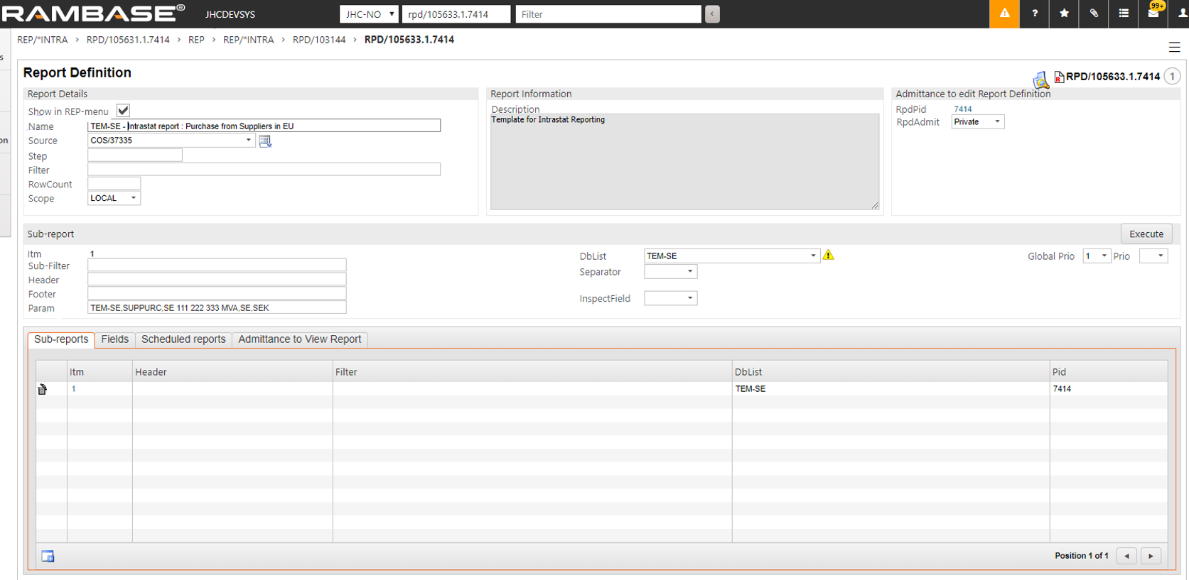The width and height of the screenshot is (1189, 580).
Task: Open the Separator dropdown
Action: point(670,271)
